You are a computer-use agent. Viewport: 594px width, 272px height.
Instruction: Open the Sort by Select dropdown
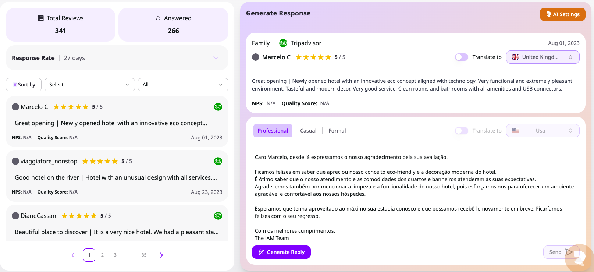90,85
